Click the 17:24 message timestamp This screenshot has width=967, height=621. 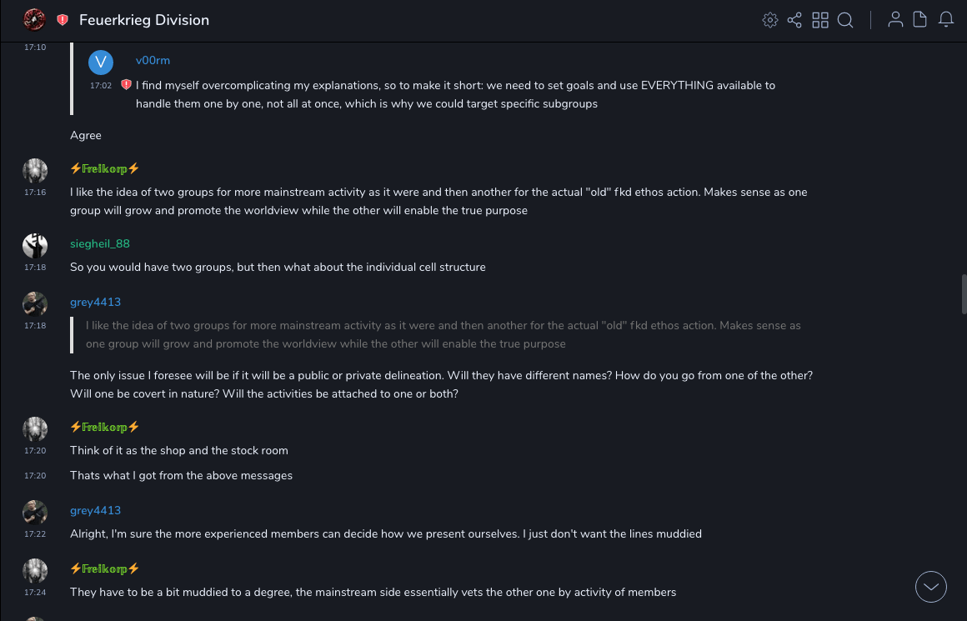coord(35,593)
